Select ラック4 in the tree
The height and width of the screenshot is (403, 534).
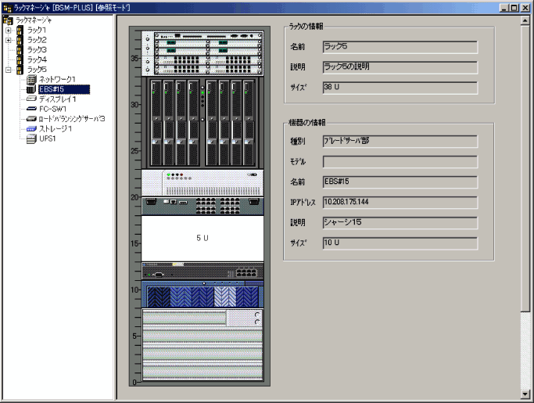click(x=37, y=59)
